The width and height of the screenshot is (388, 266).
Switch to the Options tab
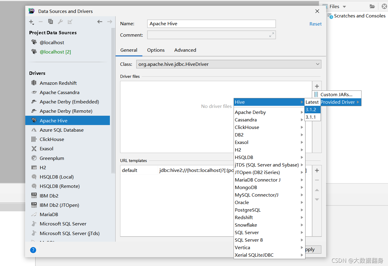coord(156,50)
